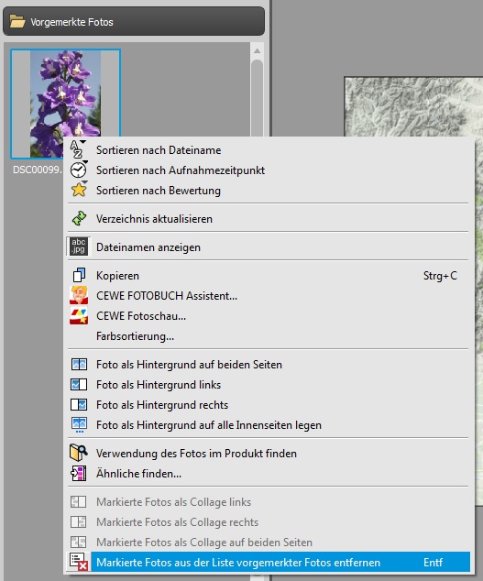The height and width of the screenshot is (581, 483).
Task: Click the Ähnliche finden icon
Action: (79, 474)
